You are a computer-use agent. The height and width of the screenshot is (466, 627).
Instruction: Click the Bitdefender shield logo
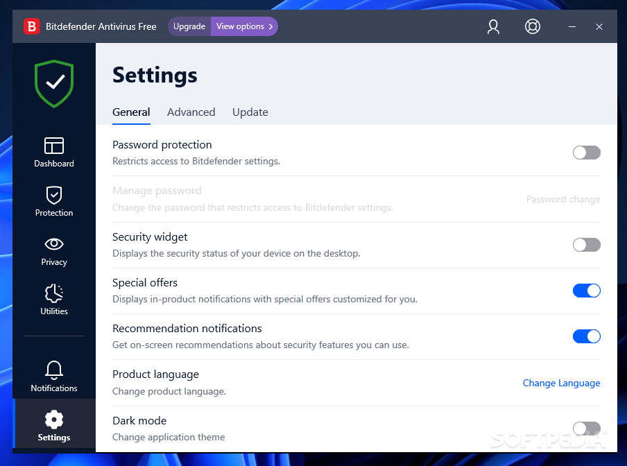pos(53,82)
